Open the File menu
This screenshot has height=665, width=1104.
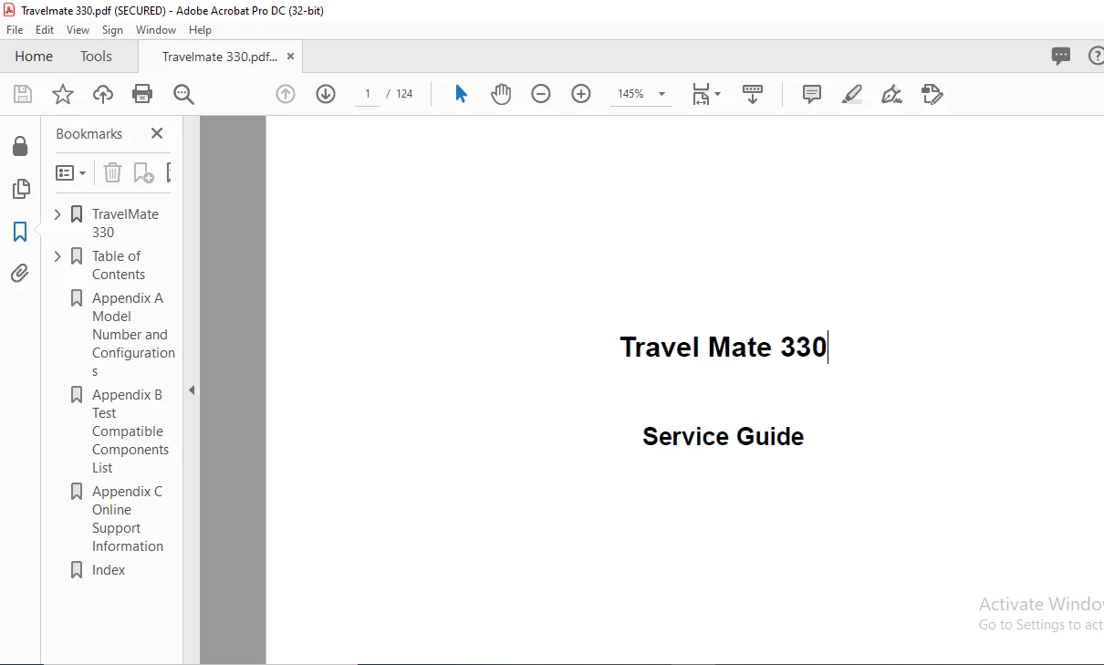point(15,30)
